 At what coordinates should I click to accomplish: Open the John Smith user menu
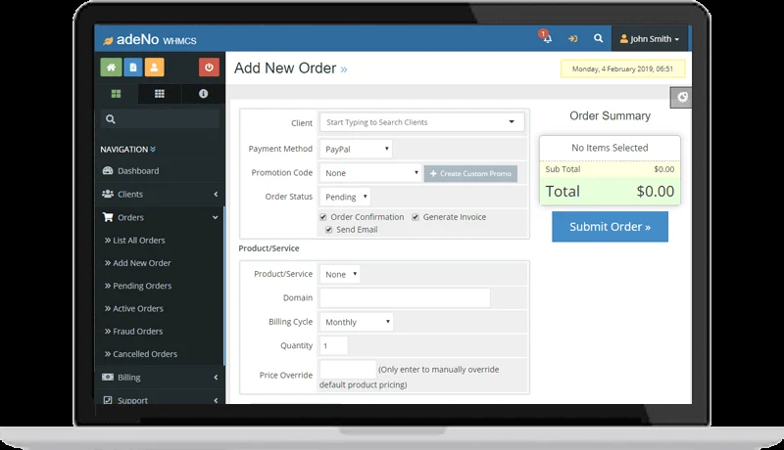[649, 38]
